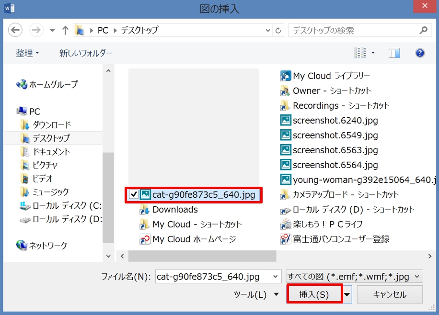Expand the ファイル名 dropdown list

[276, 277]
